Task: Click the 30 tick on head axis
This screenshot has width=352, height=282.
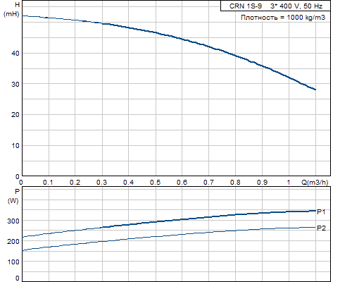Action: tap(15, 84)
